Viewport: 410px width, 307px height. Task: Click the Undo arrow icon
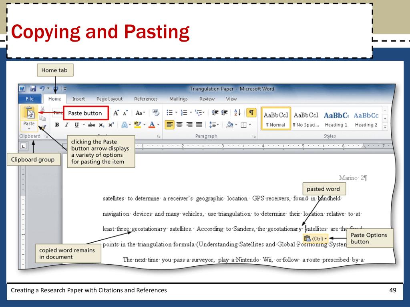pyautogui.click(x=42, y=88)
